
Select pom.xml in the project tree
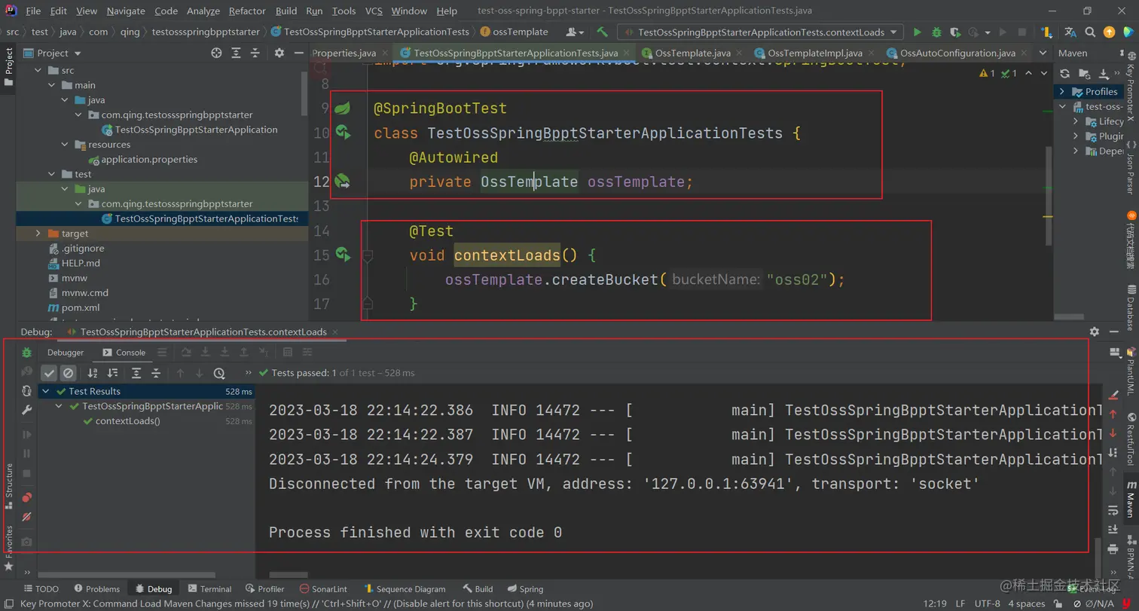click(80, 307)
